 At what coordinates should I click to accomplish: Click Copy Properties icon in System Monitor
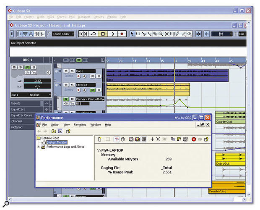click(x=173, y=139)
